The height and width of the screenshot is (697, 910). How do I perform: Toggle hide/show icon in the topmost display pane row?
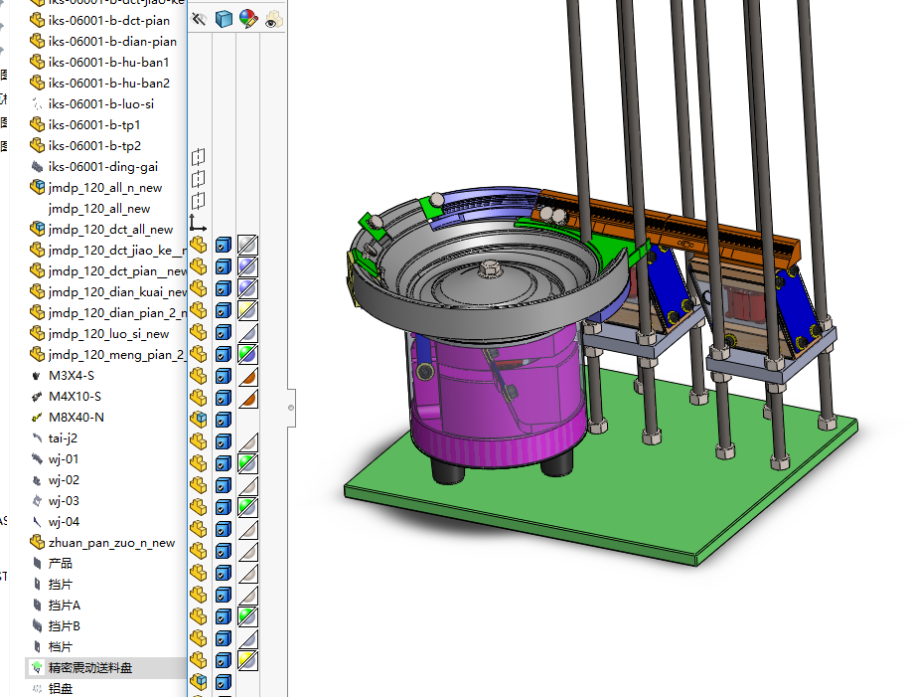pos(199,245)
